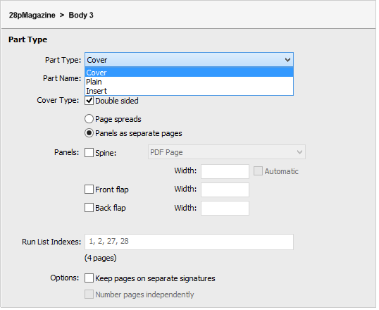Select Panels as separate pages option

click(89, 134)
